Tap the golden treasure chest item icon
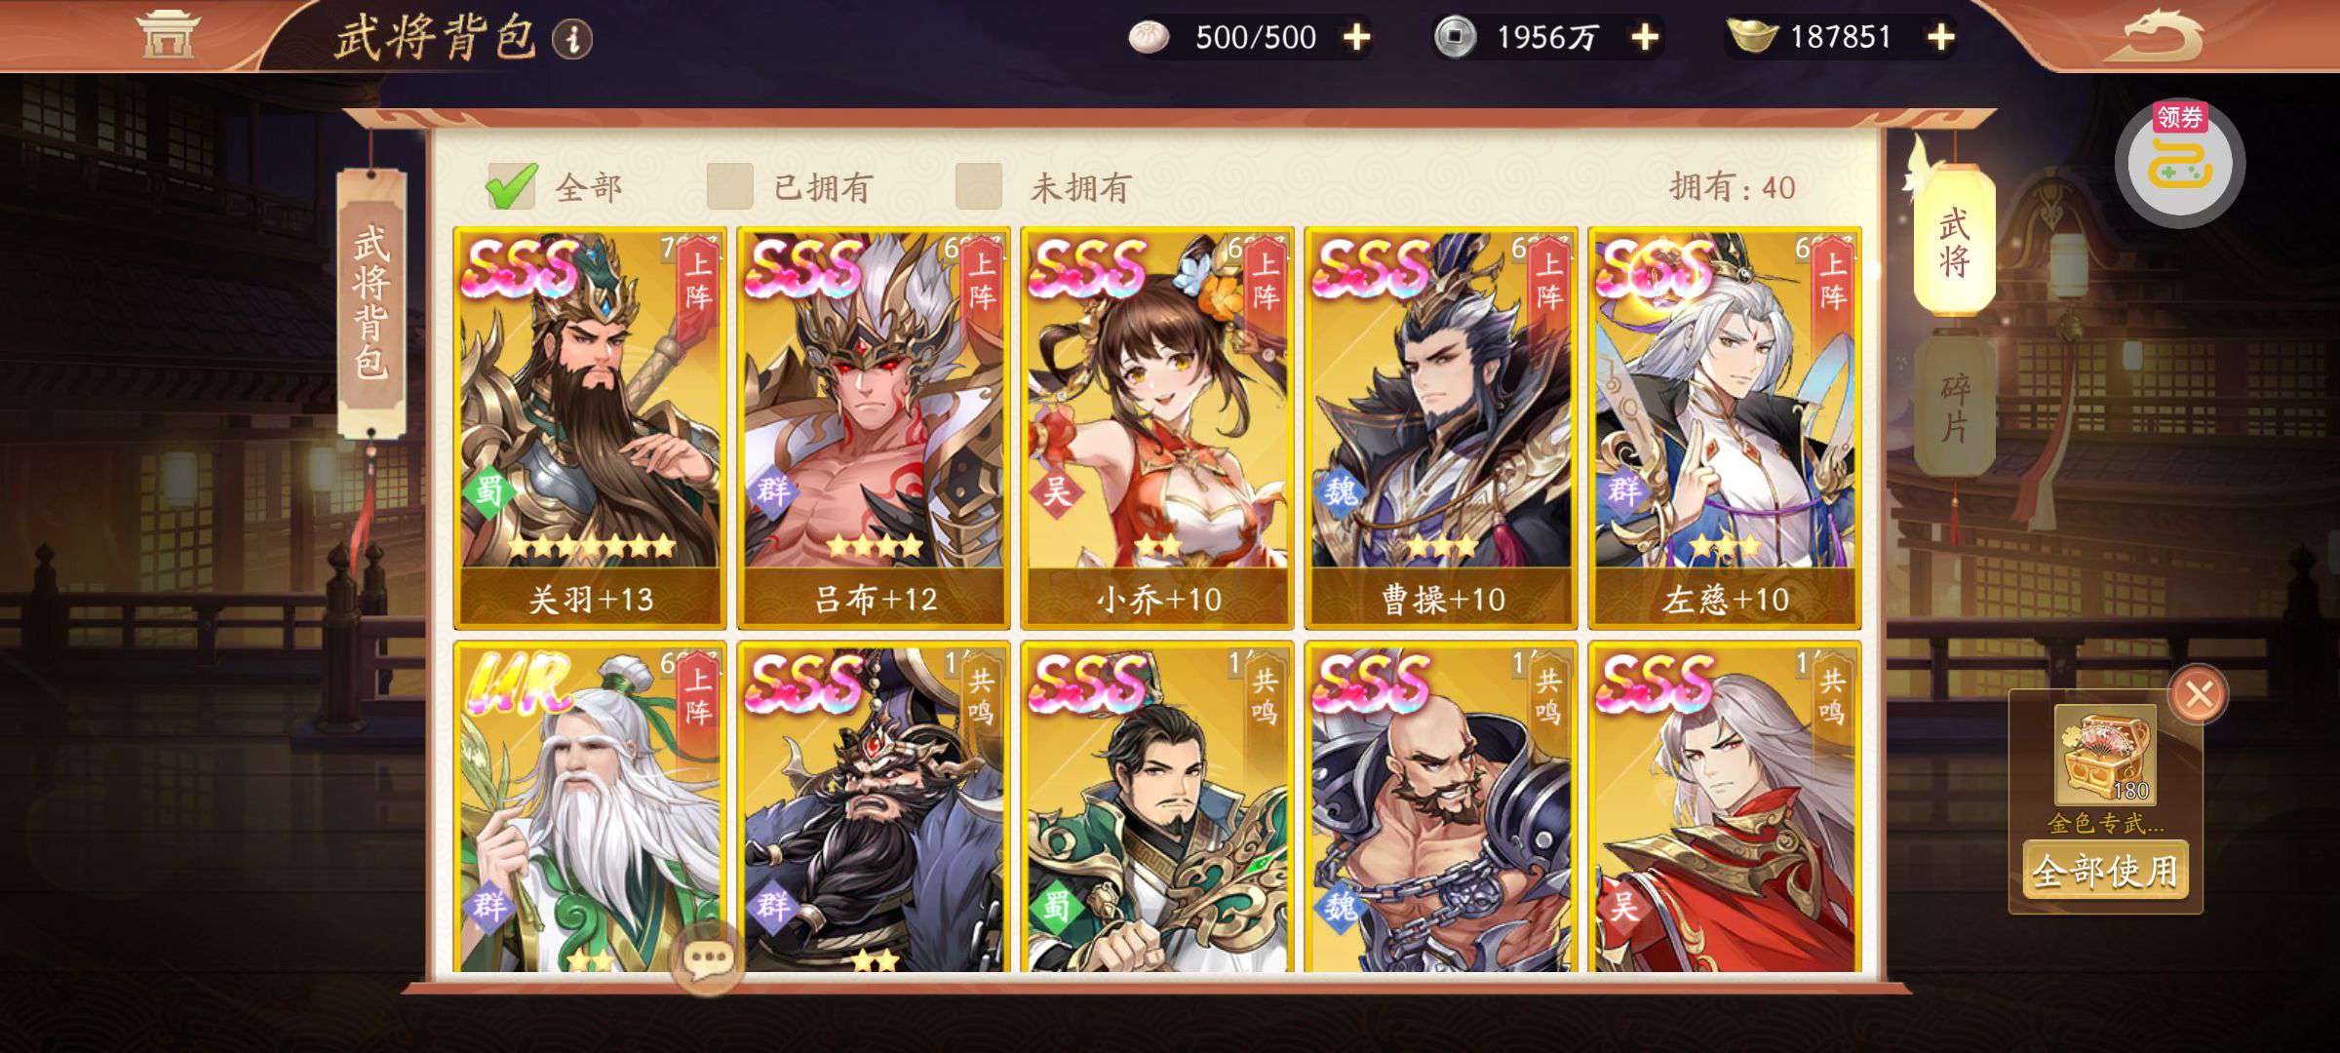 click(2105, 755)
